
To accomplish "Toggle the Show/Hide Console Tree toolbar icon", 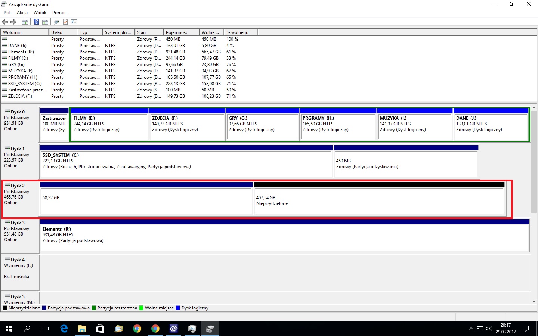I will tap(25, 22).
